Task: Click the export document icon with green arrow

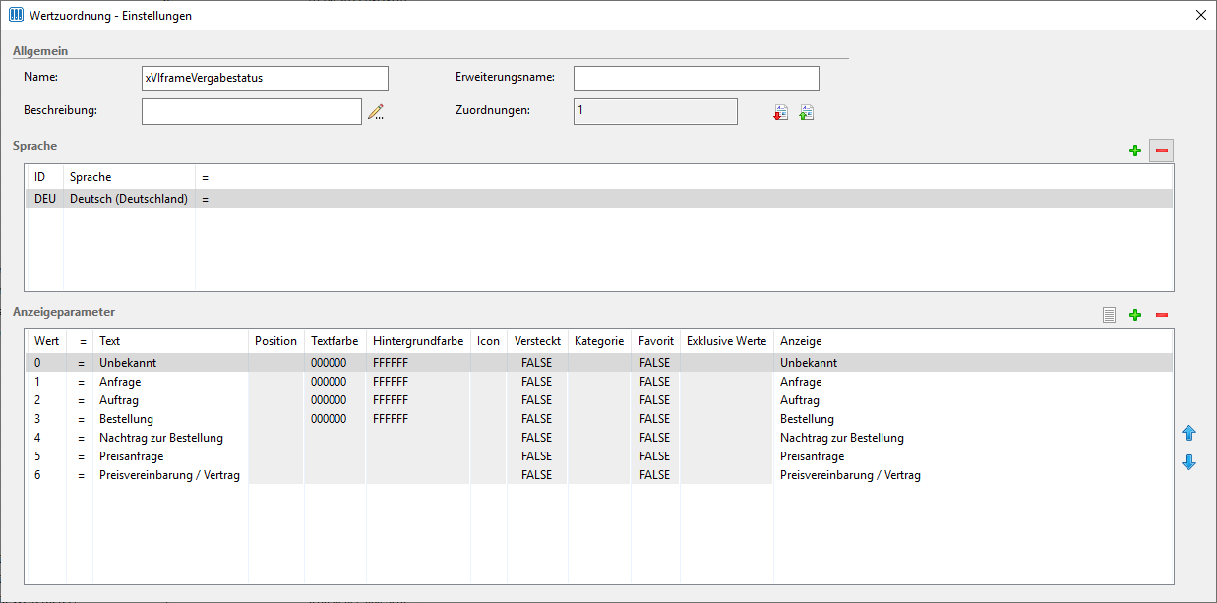Action: click(806, 112)
